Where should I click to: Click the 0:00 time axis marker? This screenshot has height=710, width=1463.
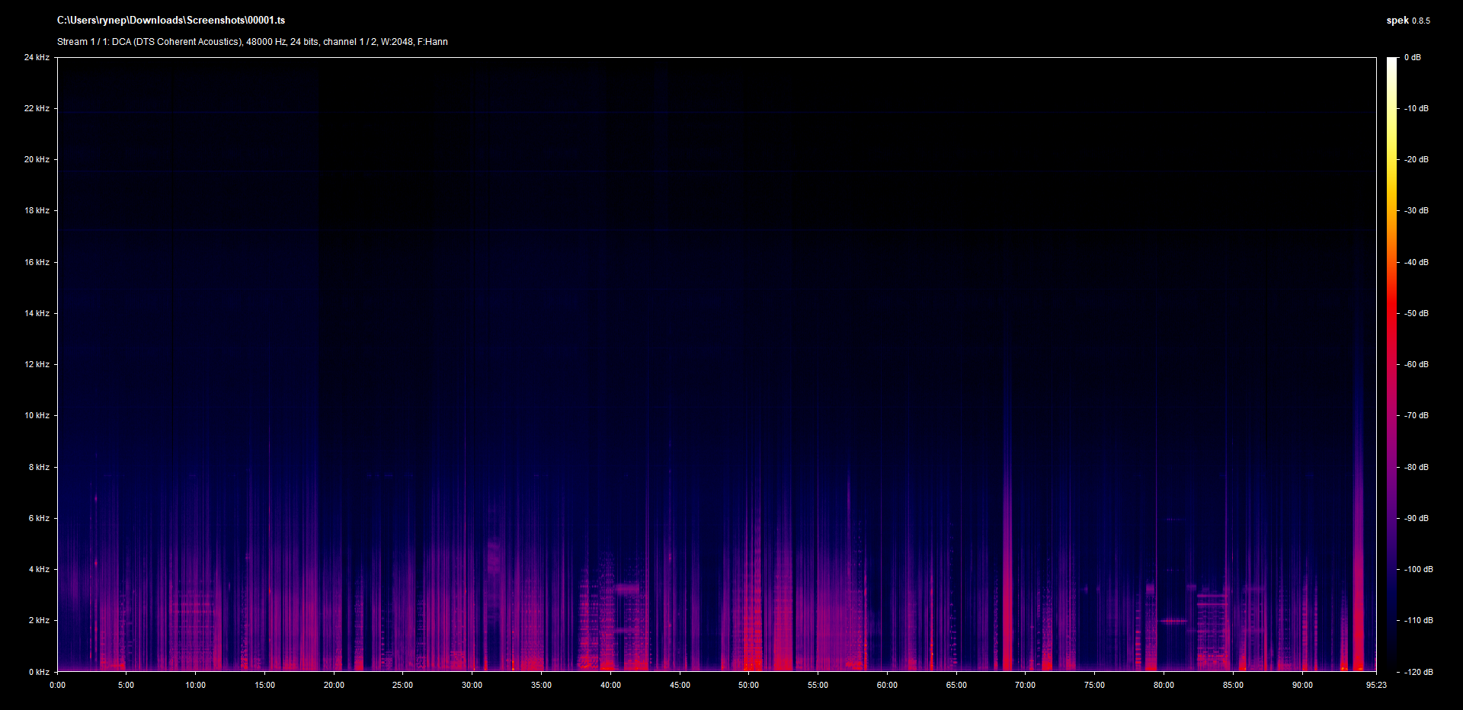coord(58,685)
